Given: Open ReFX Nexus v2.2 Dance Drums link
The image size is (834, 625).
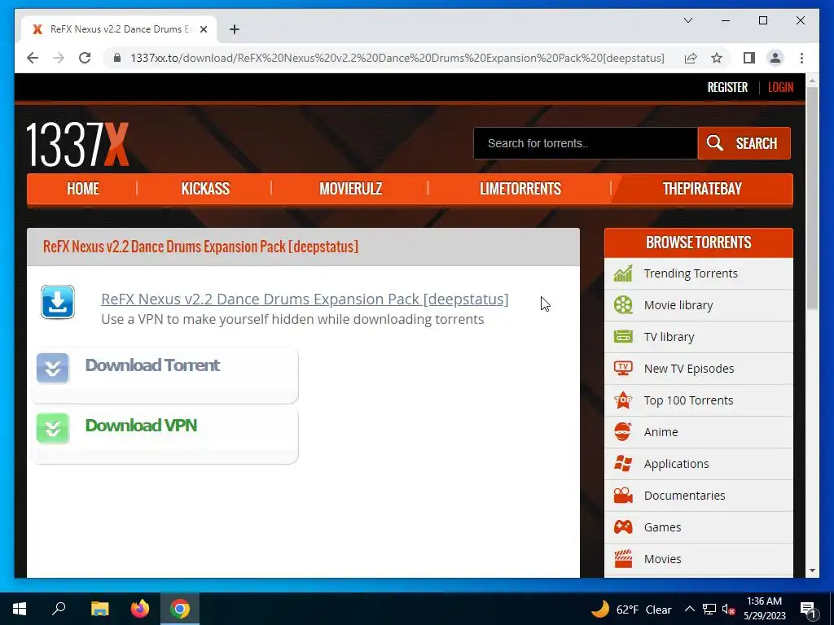Looking at the screenshot, I should coord(305,299).
